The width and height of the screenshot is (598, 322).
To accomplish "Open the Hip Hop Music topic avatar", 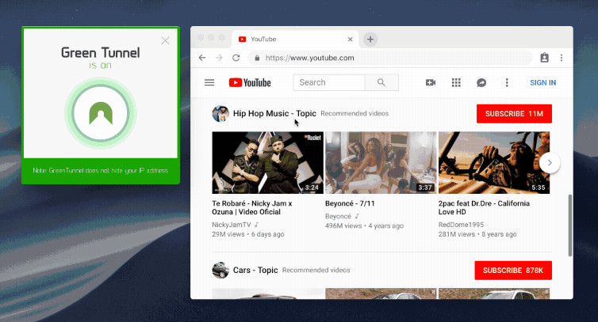I will coord(220,114).
